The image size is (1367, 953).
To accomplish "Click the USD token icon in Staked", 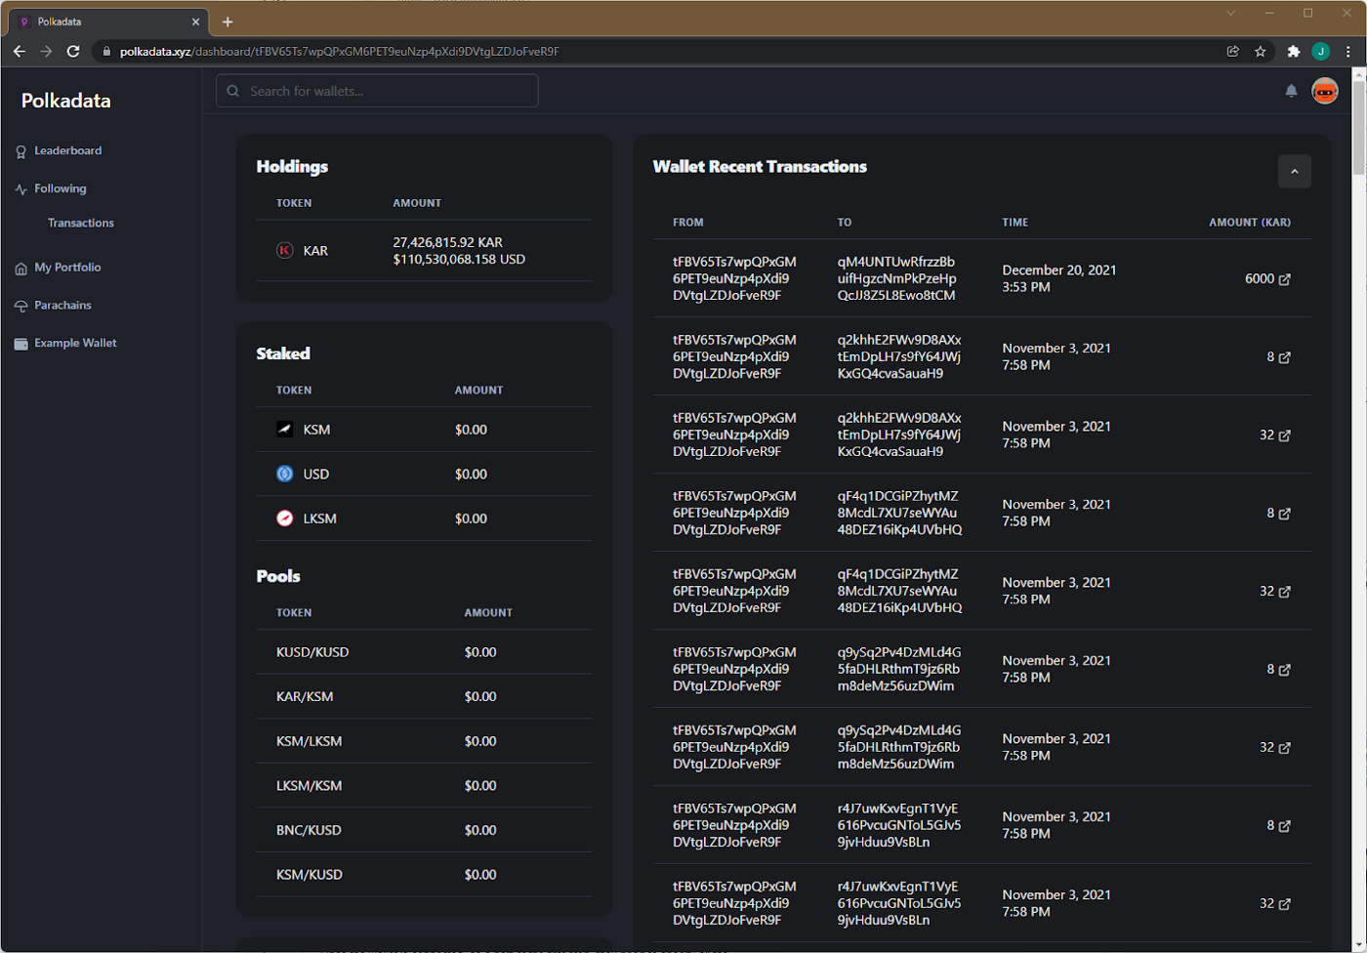I will (x=284, y=474).
